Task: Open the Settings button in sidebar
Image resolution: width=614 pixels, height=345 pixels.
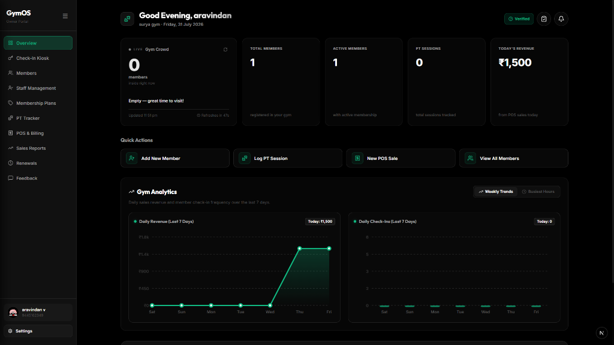Action: [38, 331]
